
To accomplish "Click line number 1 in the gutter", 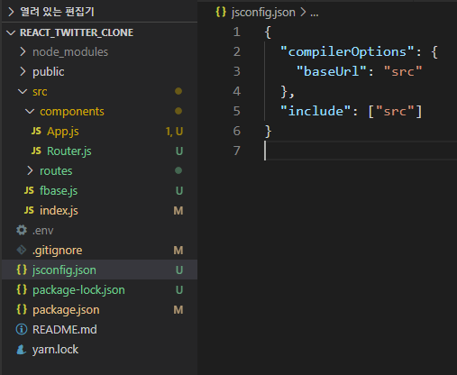I will 237,32.
